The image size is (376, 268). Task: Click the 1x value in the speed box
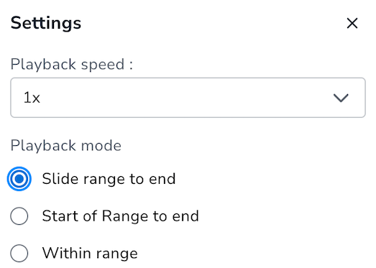pos(32,98)
